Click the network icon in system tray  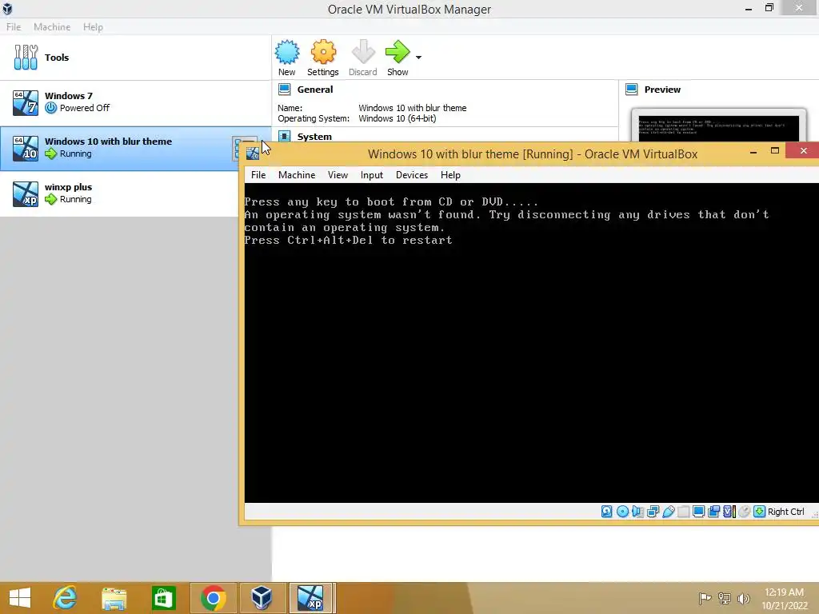pos(725,598)
